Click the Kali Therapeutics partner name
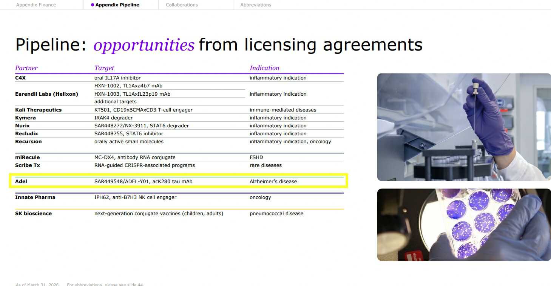This screenshot has width=551, height=286. tap(38, 110)
